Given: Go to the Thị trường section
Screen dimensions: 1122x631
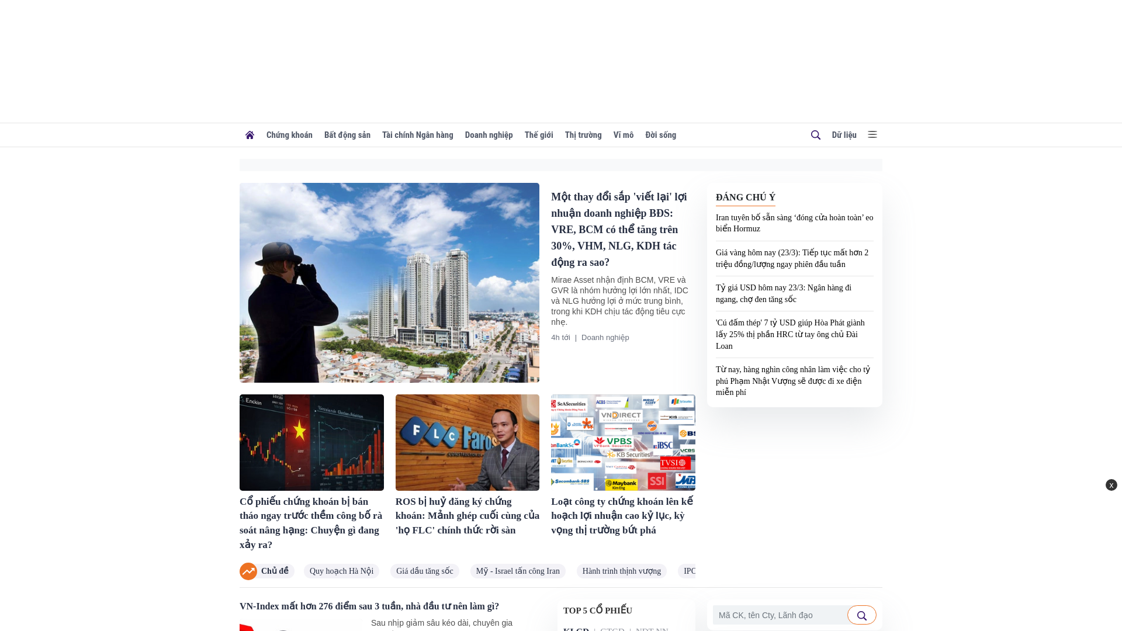Looking at the screenshot, I should pos(583,135).
